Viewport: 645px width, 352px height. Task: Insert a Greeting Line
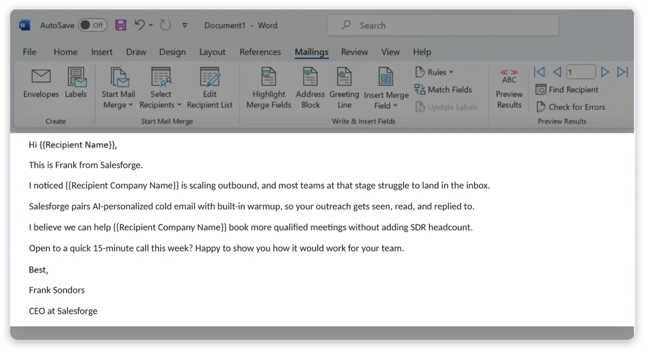tap(344, 88)
